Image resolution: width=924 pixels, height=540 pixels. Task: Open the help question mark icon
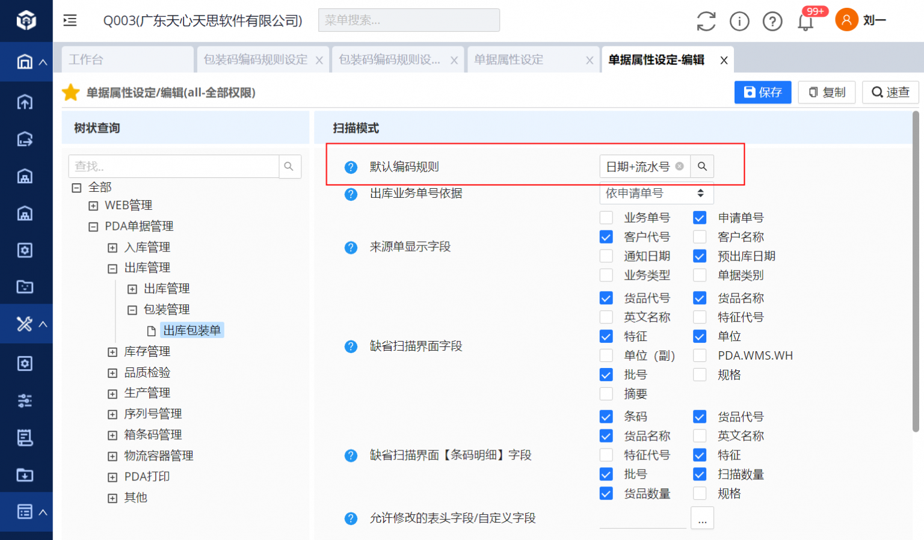(772, 21)
